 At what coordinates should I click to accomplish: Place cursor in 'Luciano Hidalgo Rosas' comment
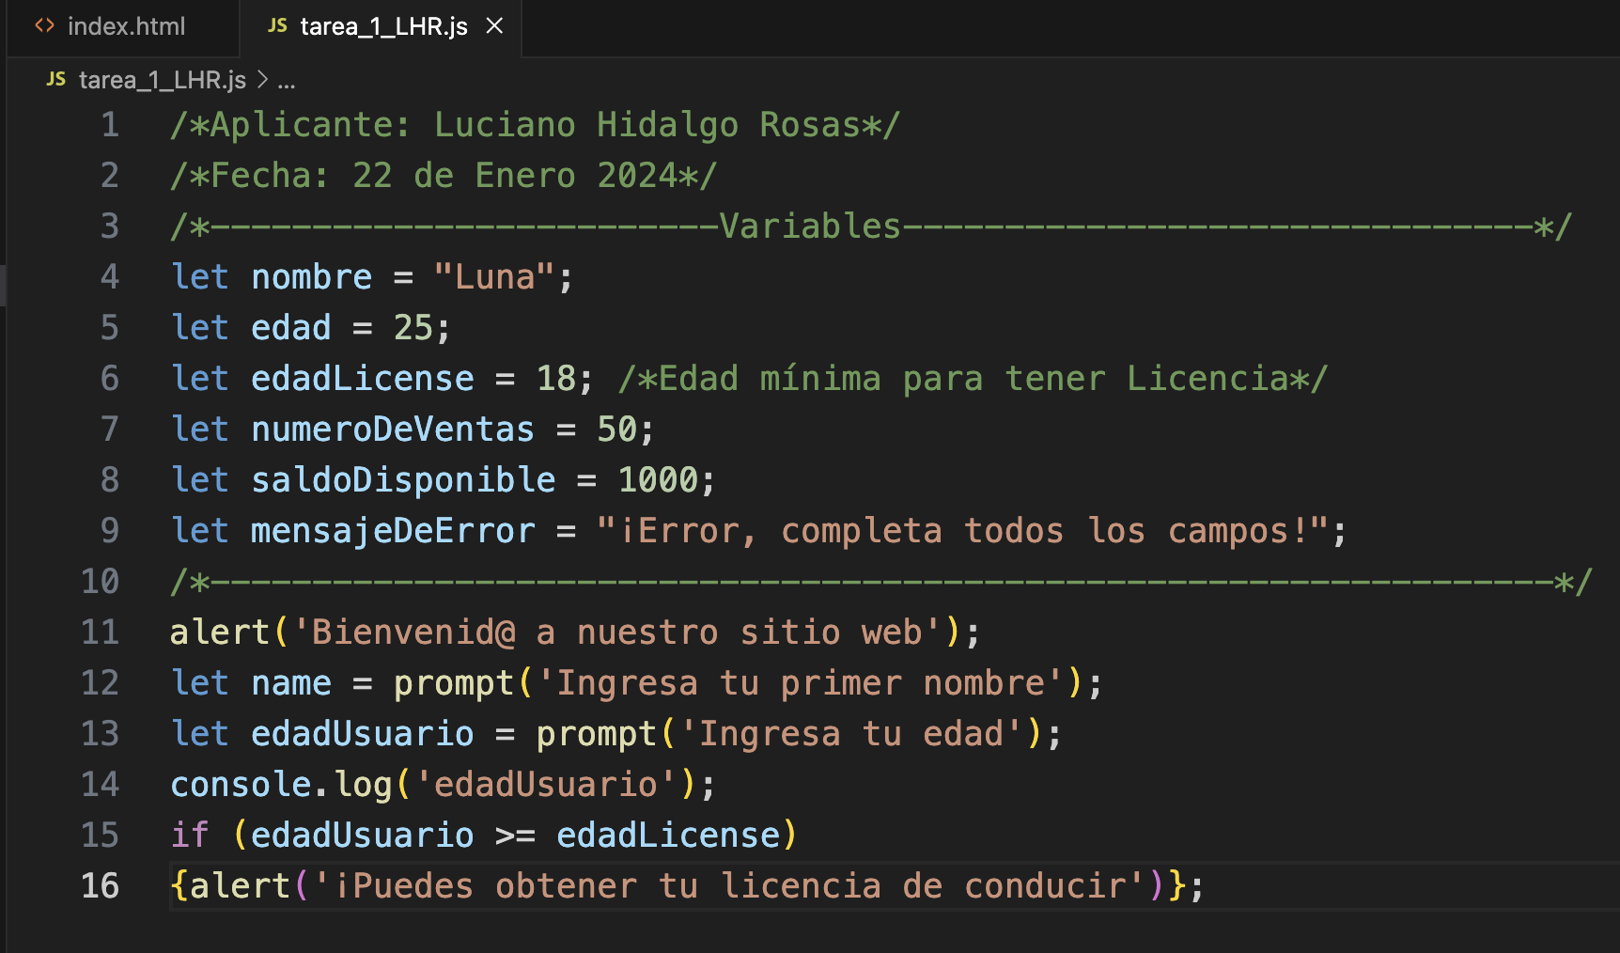pyautogui.click(x=647, y=125)
